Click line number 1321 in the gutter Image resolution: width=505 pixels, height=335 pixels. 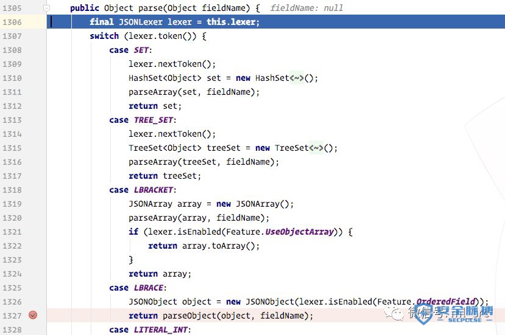click(x=12, y=232)
